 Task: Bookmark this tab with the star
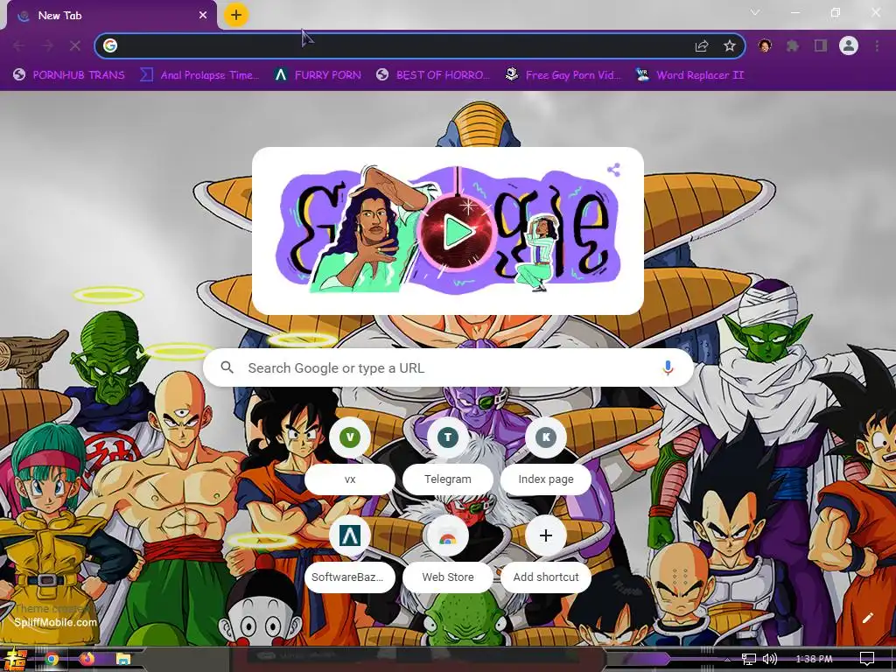click(x=730, y=45)
